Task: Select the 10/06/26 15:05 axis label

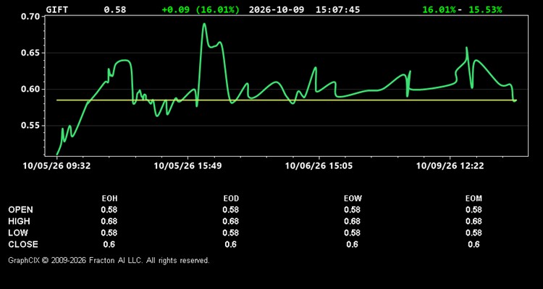Action: (319, 166)
